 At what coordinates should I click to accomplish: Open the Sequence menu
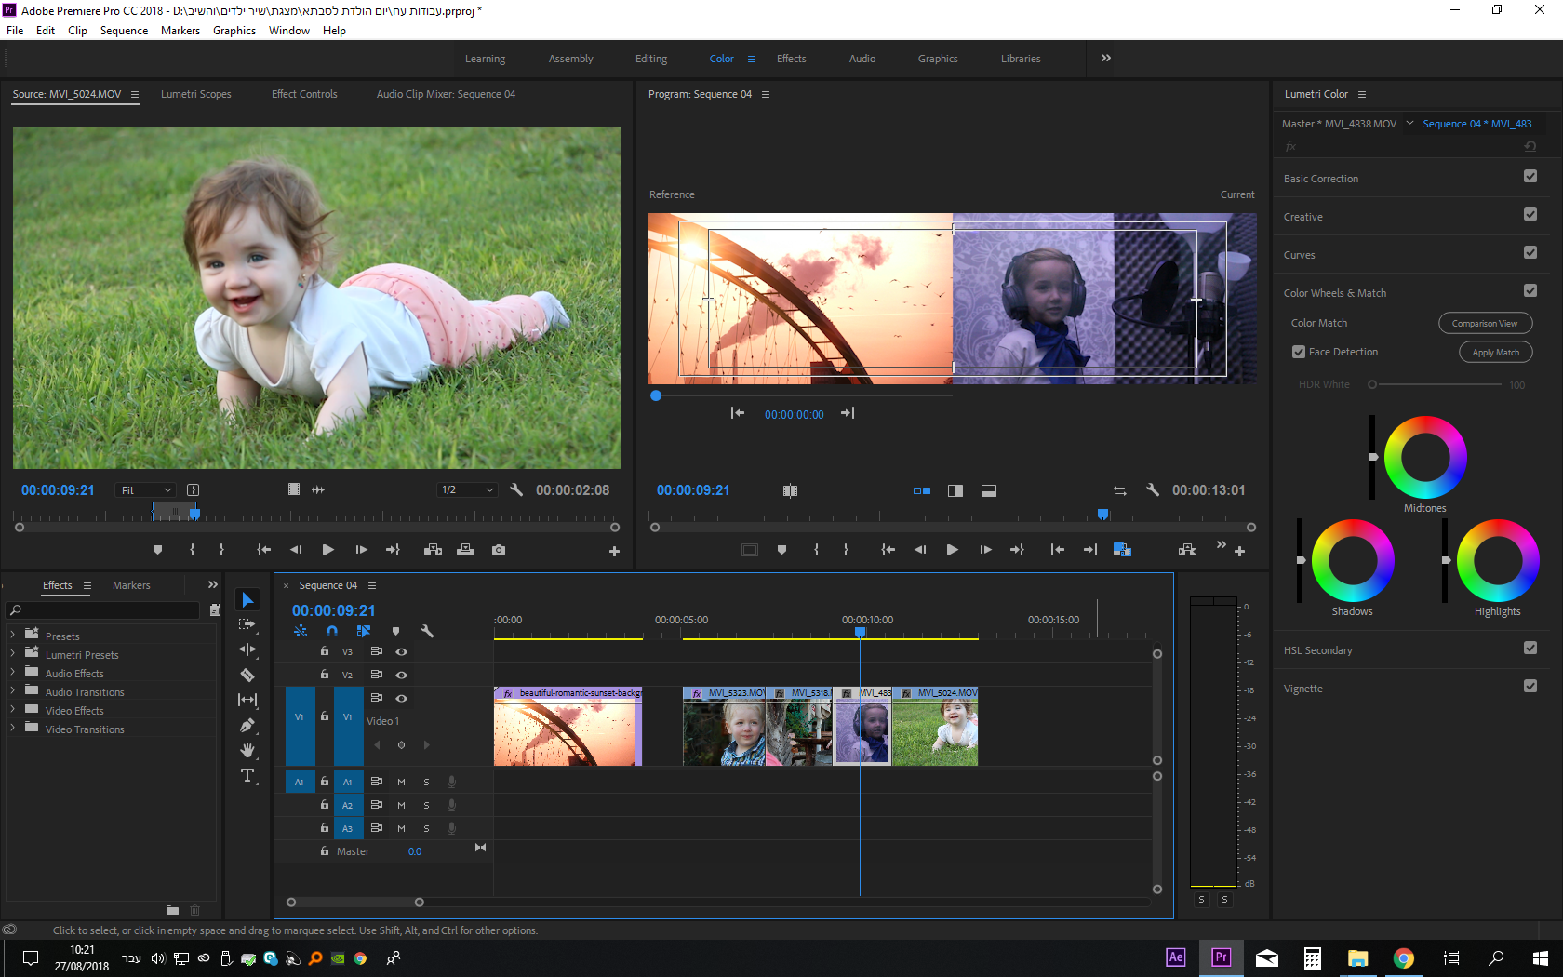[x=124, y=31]
